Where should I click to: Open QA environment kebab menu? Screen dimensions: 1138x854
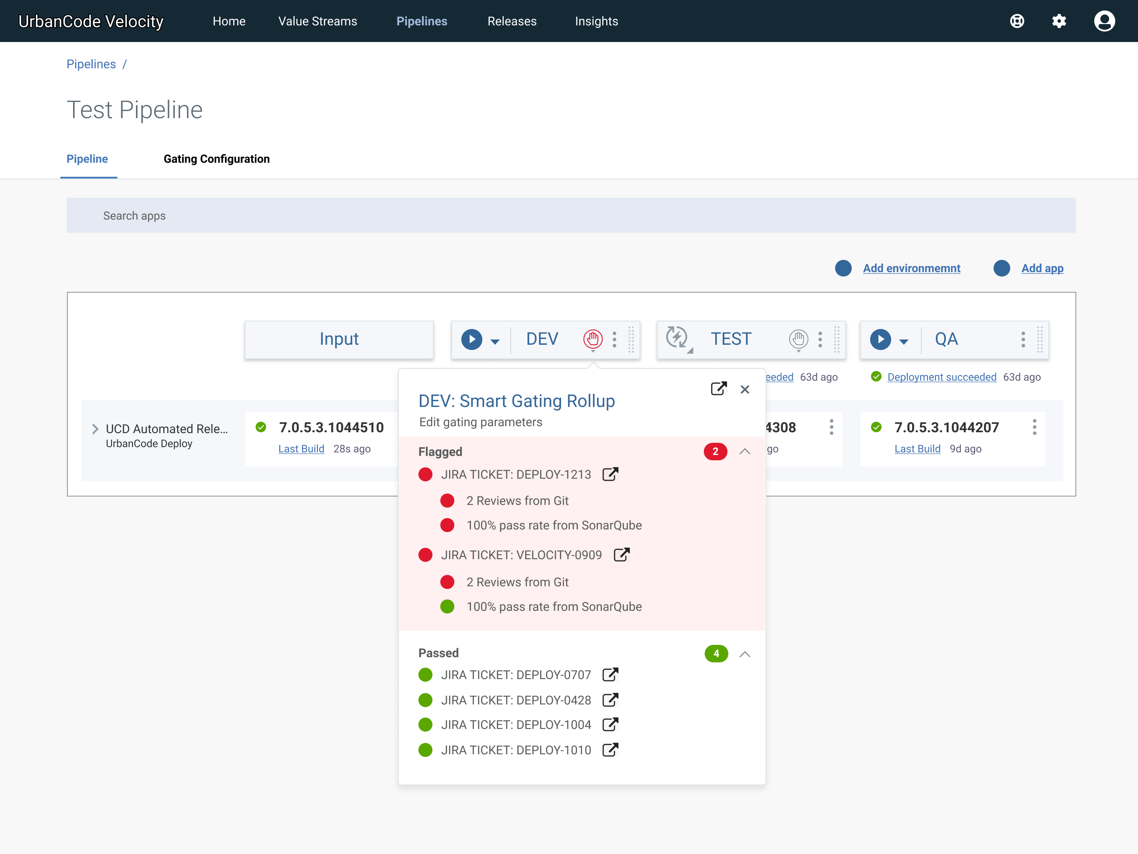(x=1023, y=339)
